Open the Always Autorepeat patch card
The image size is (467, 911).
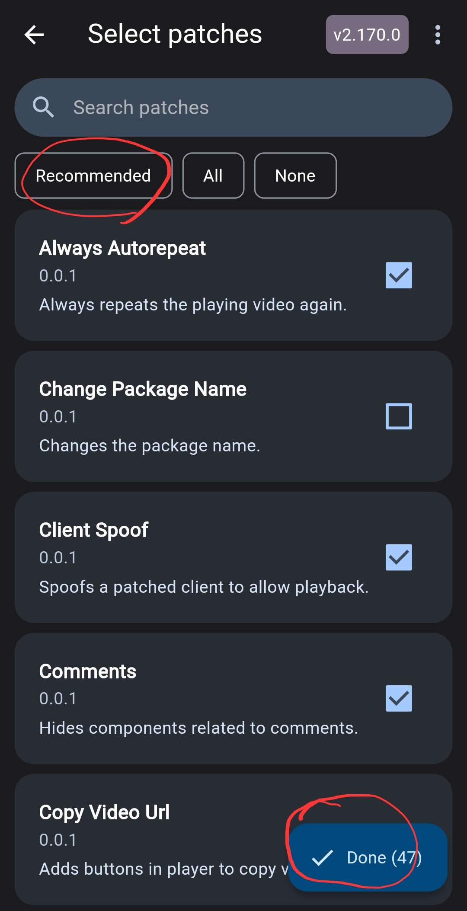(233, 275)
